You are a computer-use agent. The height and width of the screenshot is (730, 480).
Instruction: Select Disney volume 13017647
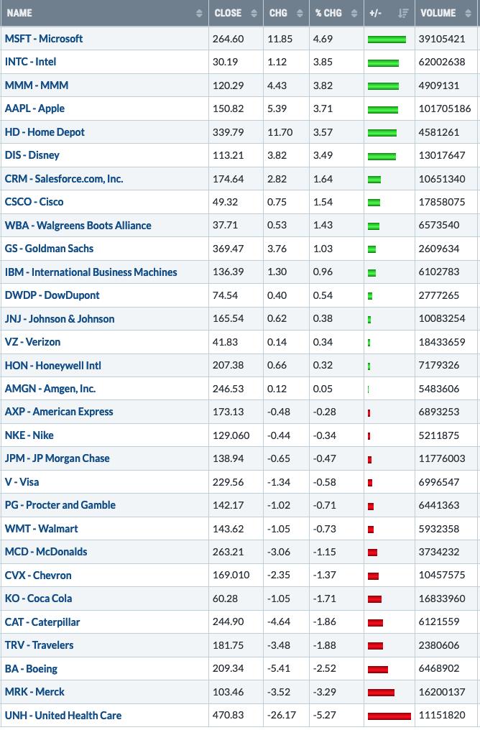click(x=442, y=155)
